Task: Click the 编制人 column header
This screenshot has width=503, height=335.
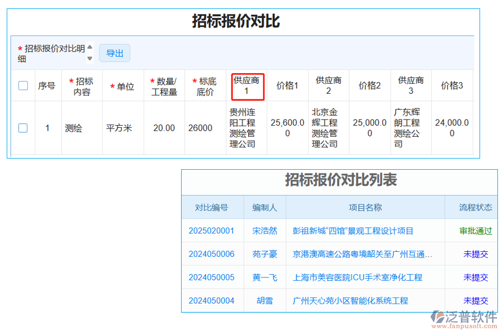Action: 264,207
